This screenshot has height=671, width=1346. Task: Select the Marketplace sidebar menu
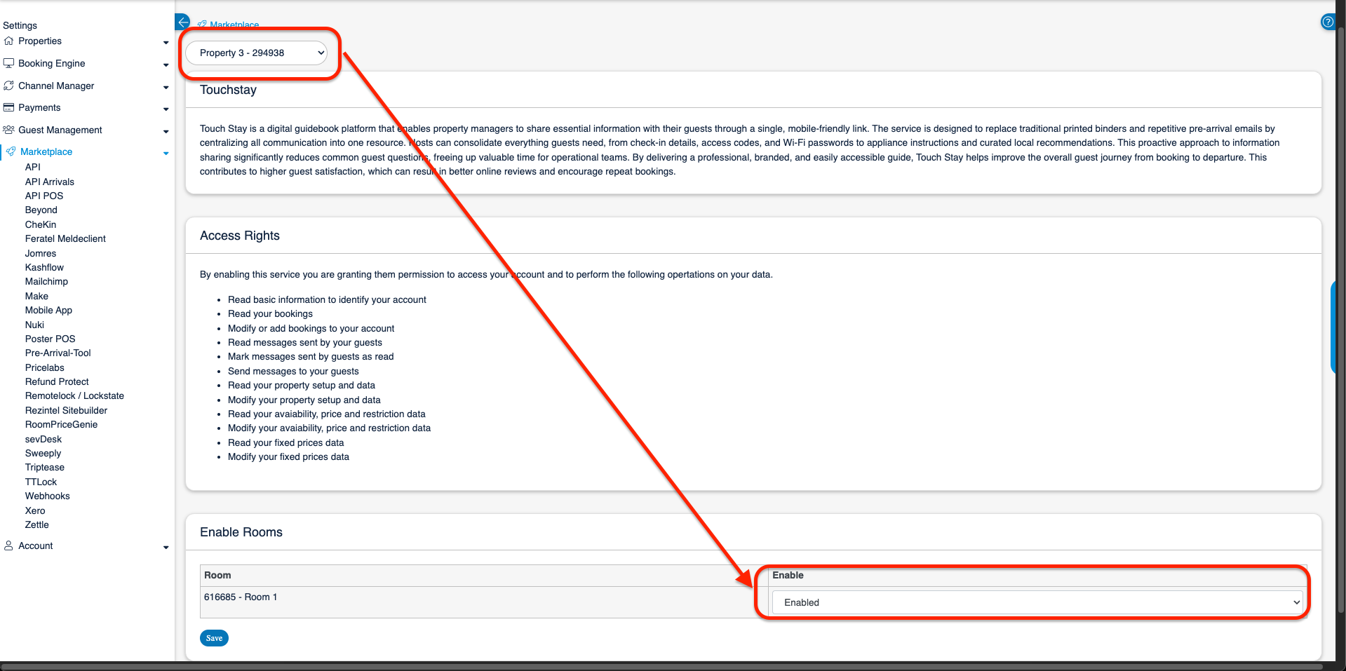click(46, 151)
